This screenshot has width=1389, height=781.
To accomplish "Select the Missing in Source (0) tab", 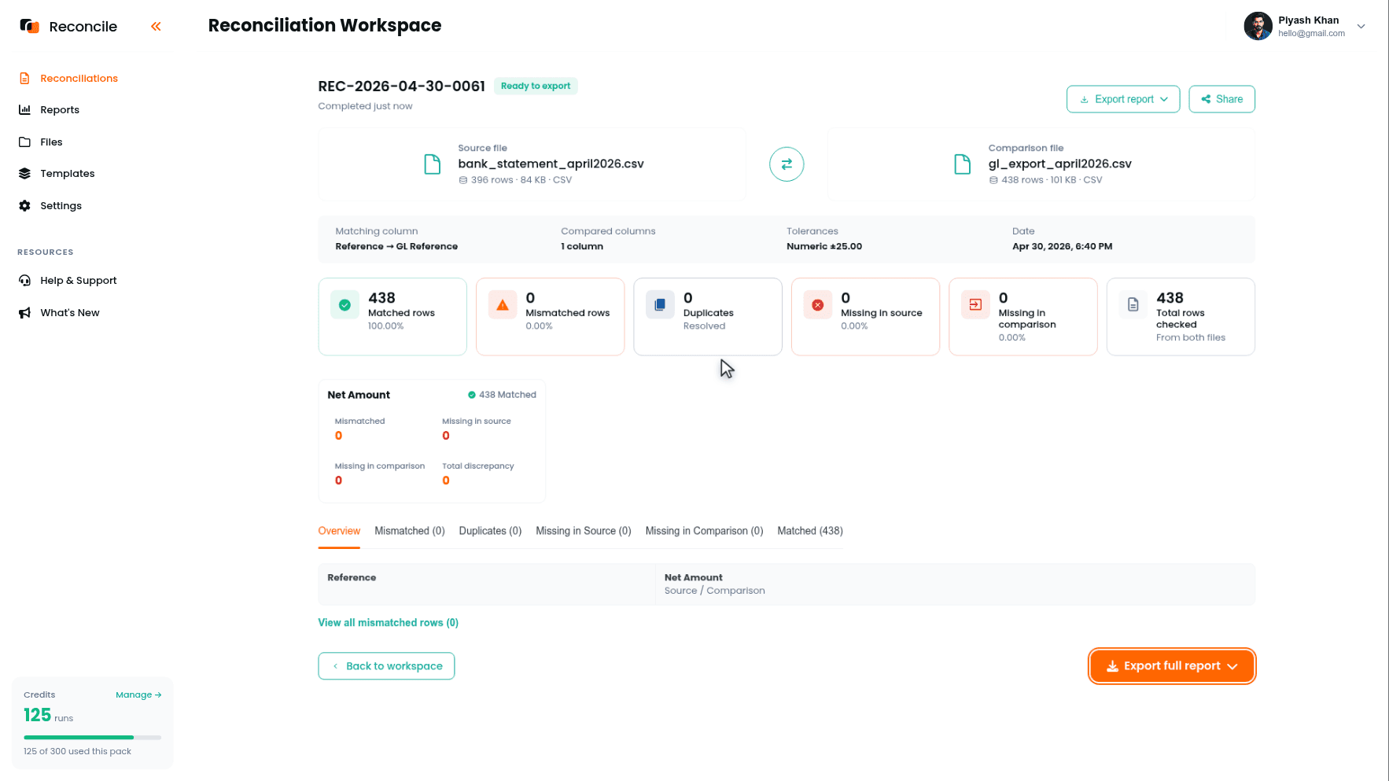I will (584, 531).
